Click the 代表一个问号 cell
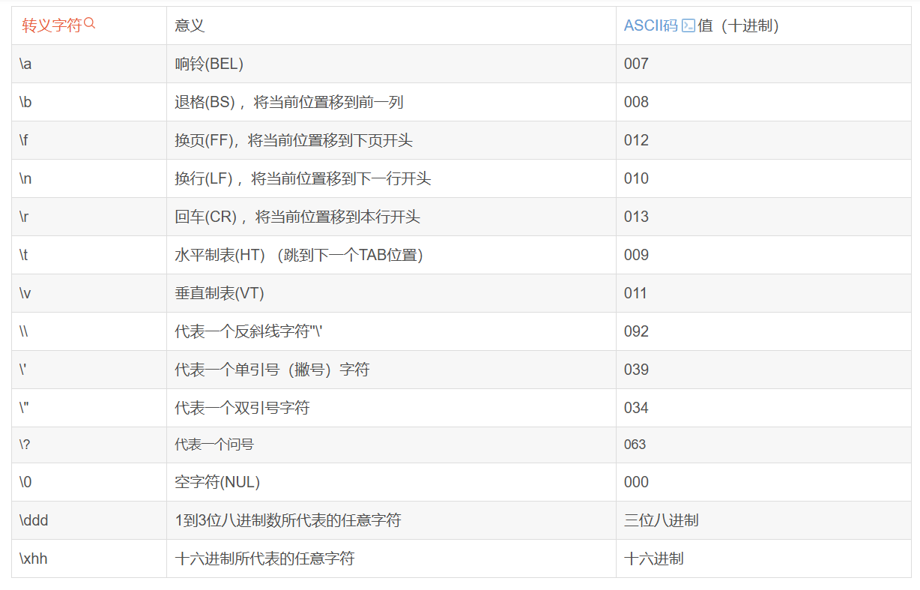The image size is (920, 590). point(391,445)
